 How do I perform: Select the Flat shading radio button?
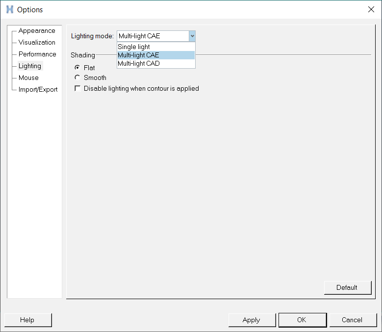(77, 67)
